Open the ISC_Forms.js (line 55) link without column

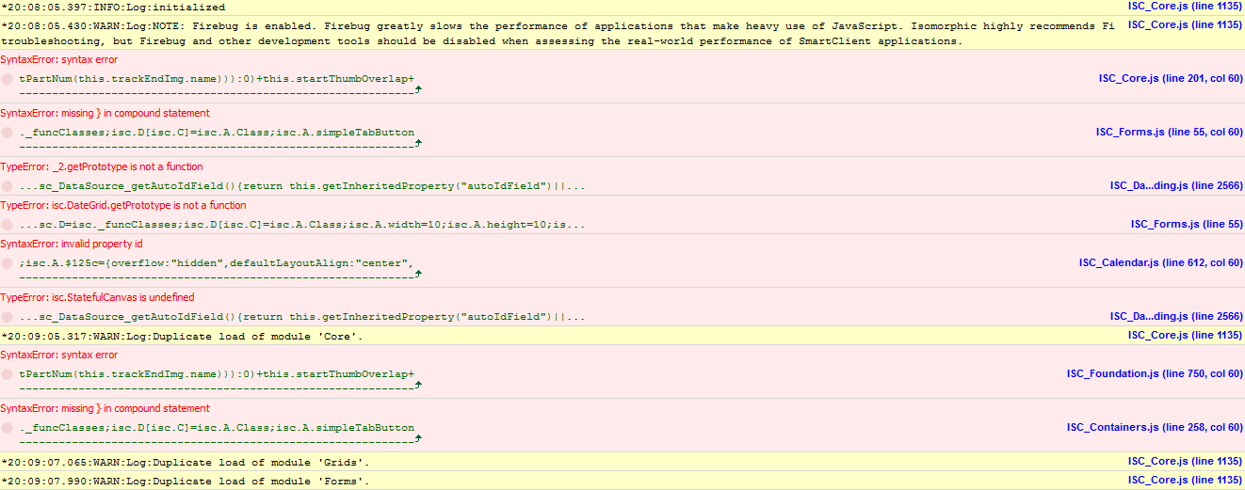click(x=1187, y=224)
